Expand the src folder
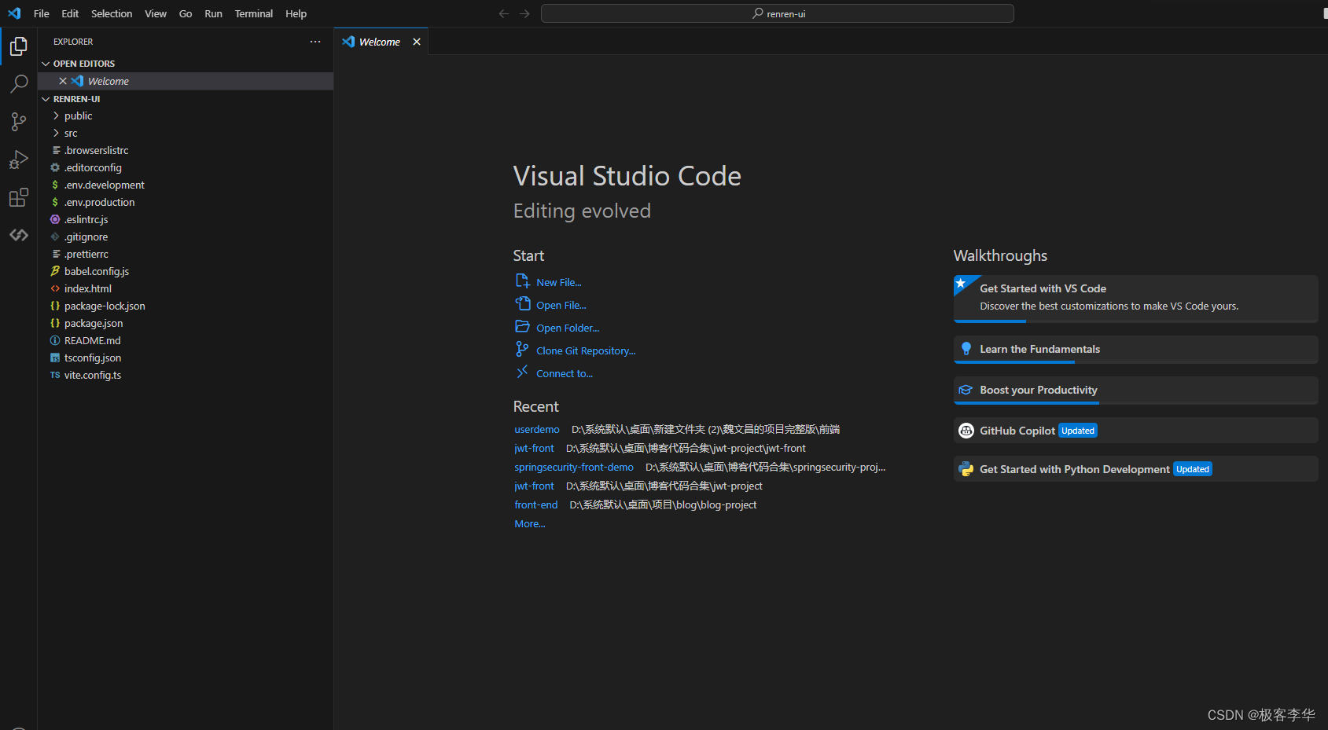Screen dimensions: 1328x730 click(71, 133)
